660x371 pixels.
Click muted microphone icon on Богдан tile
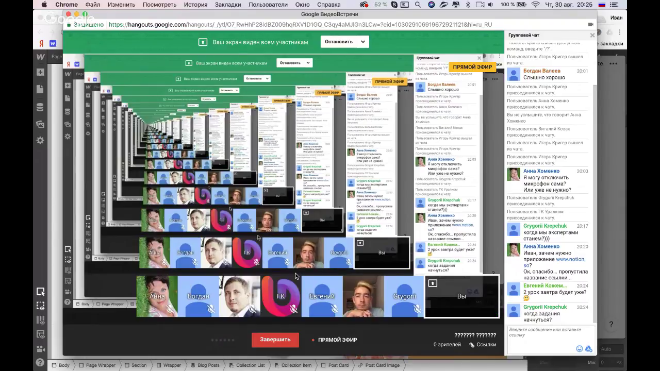click(x=211, y=309)
